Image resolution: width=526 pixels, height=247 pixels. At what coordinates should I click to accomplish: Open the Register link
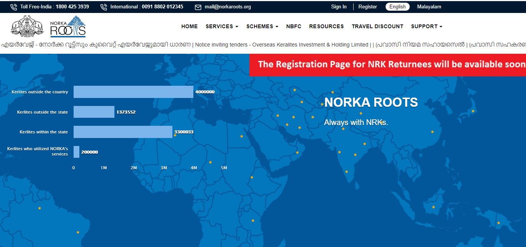[368, 6]
